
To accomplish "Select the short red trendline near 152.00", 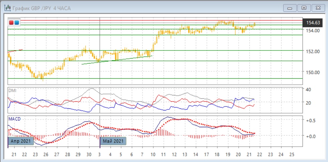I will (15, 51).
